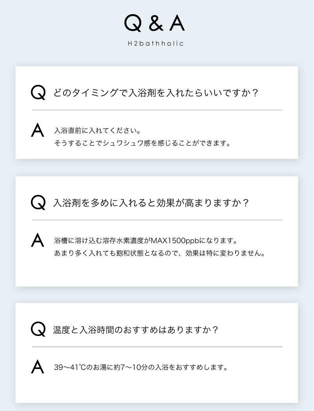The image size is (314, 411).
Task: Click the A icon beside the 入浴直前 answer
Action: (38, 130)
